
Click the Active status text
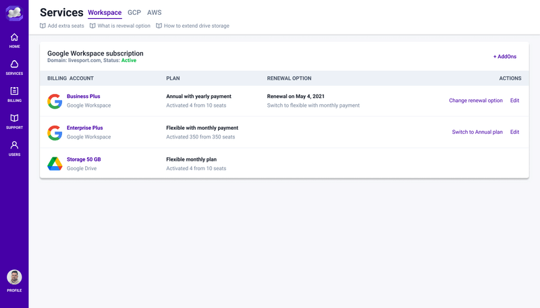[x=129, y=60]
